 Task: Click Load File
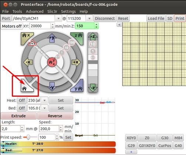click(x=156, y=18)
